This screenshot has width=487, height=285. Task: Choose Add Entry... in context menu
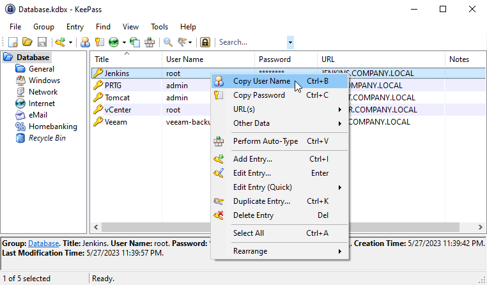(279, 159)
